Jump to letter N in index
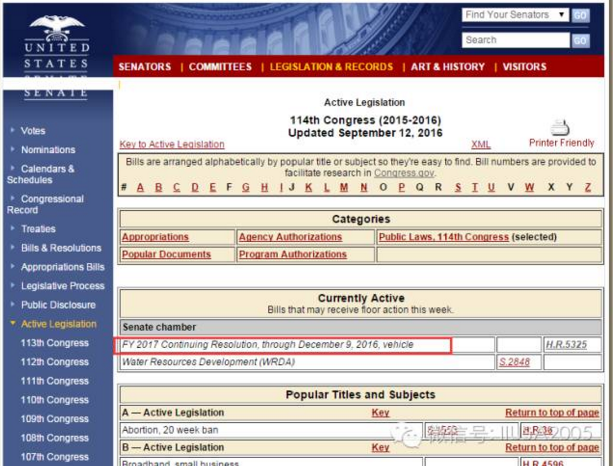The width and height of the screenshot is (614, 466). coord(364,188)
